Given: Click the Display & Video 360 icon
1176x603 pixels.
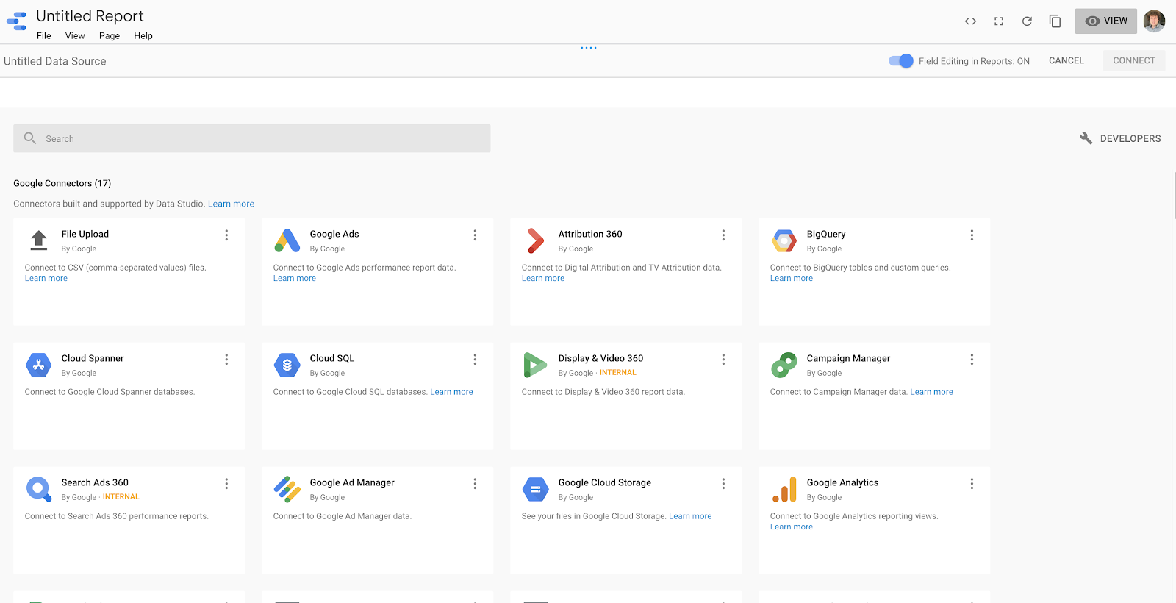Looking at the screenshot, I should (x=535, y=365).
